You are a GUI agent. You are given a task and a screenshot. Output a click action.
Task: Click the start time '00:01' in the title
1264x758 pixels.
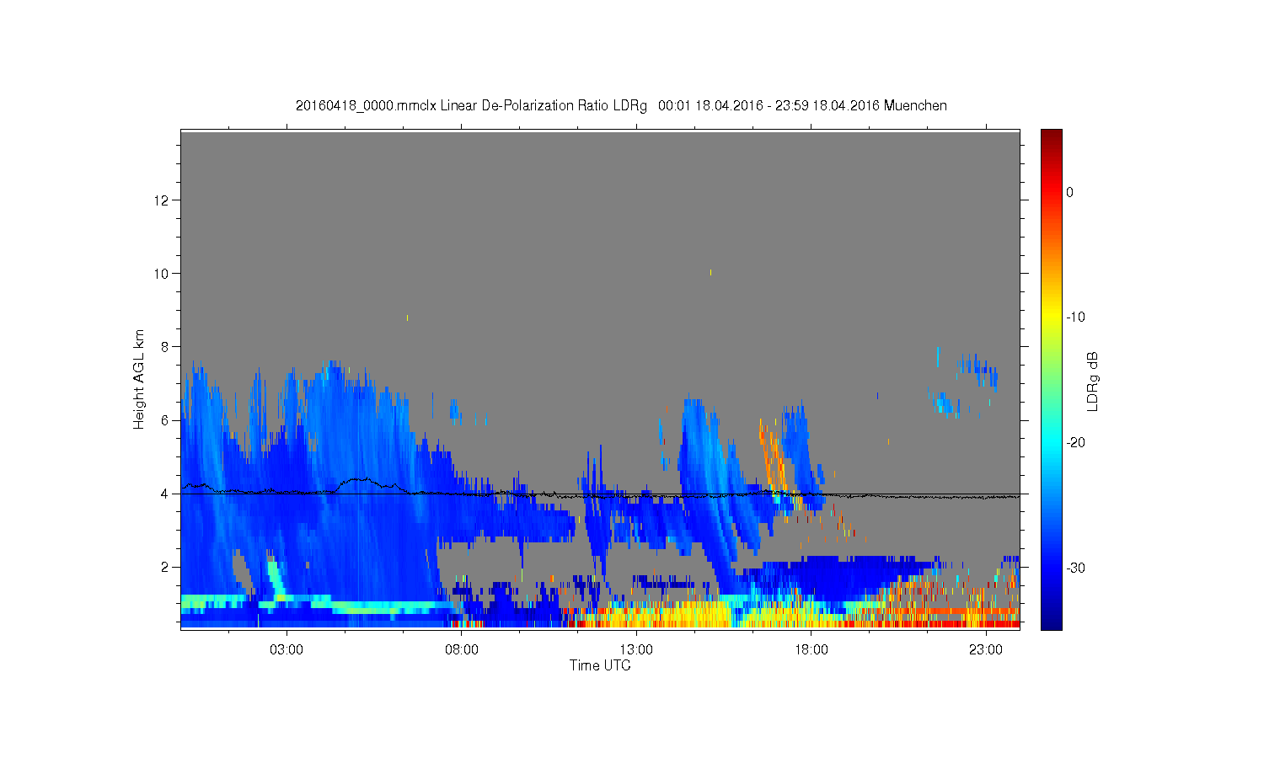674,106
